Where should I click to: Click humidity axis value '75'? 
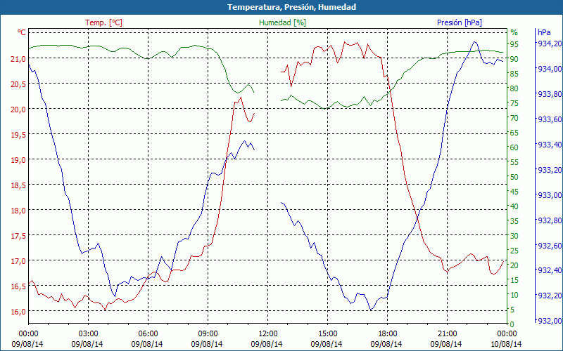514,103
